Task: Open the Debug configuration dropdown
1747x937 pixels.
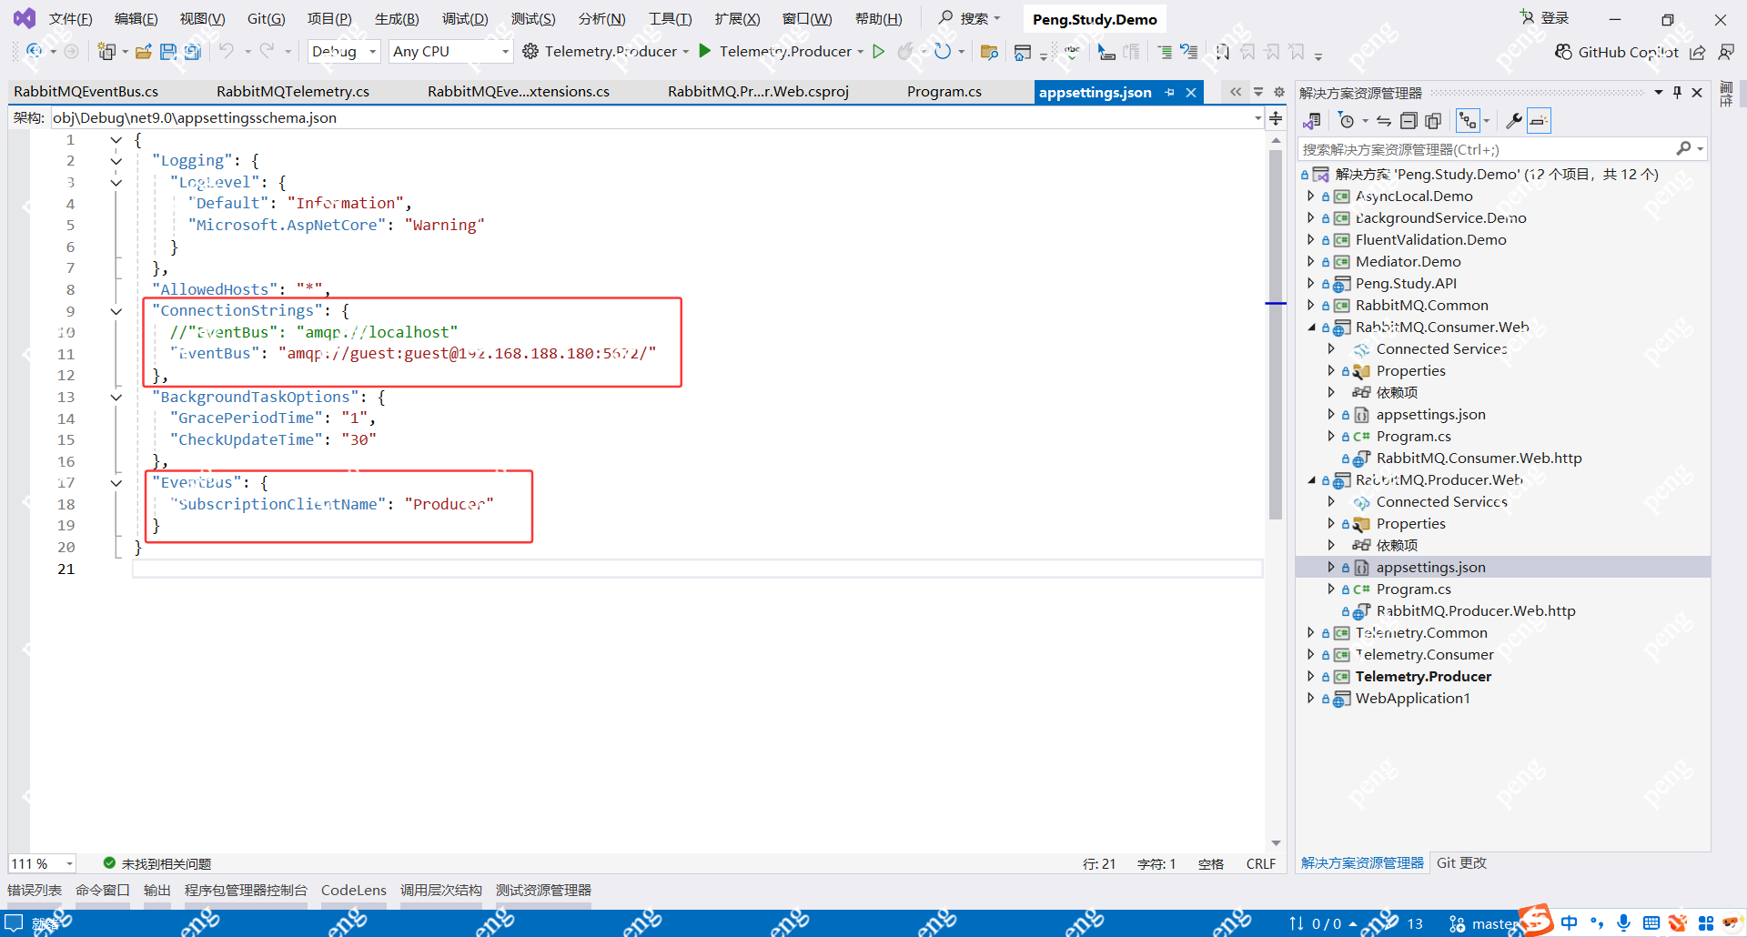Action: tap(344, 52)
